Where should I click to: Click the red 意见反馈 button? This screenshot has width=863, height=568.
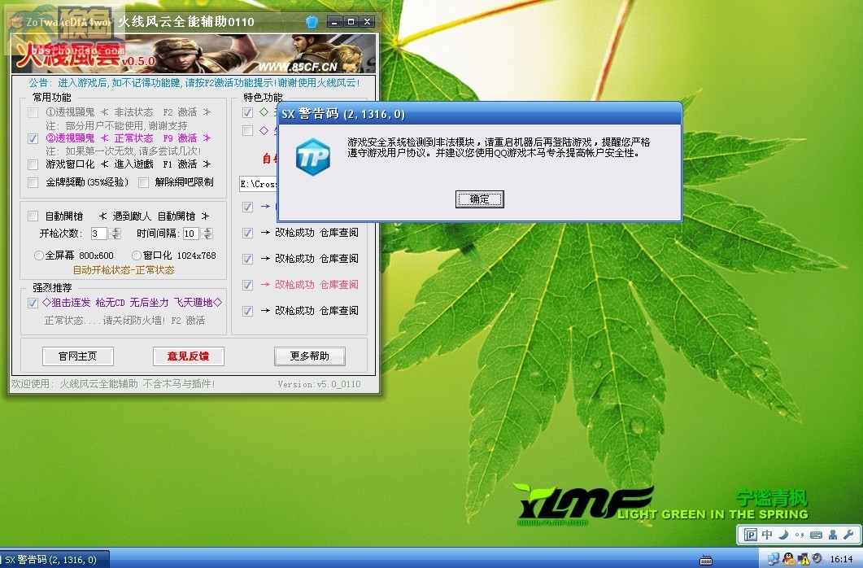(x=188, y=356)
